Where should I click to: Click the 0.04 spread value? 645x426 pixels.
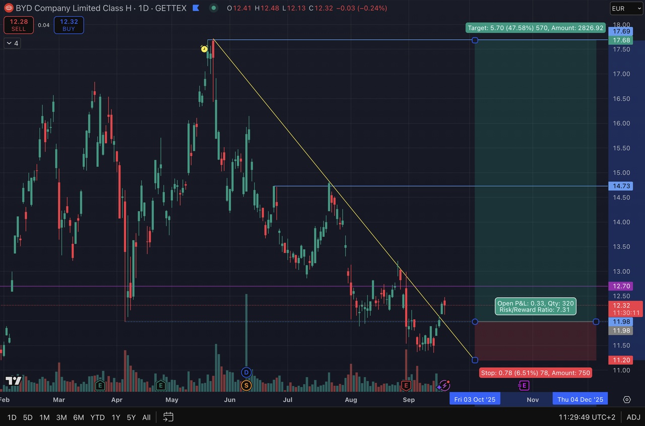pyautogui.click(x=44, y=25)
